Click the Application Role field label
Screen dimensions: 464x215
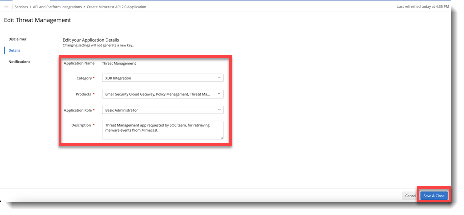(x=78, y=110)
